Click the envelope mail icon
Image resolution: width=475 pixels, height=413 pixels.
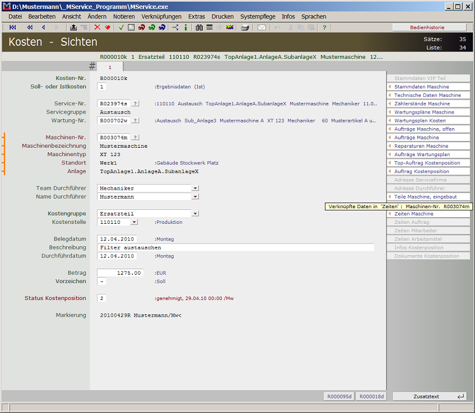(262, 27)
